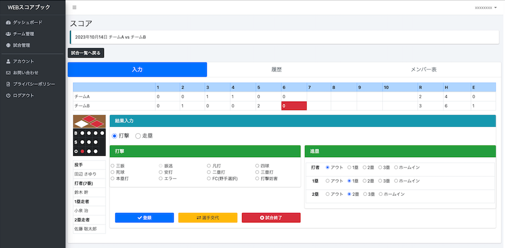Expand the user account dropdown at top right
The height and width of the screenshot is (248, 505).
point(485,8)
